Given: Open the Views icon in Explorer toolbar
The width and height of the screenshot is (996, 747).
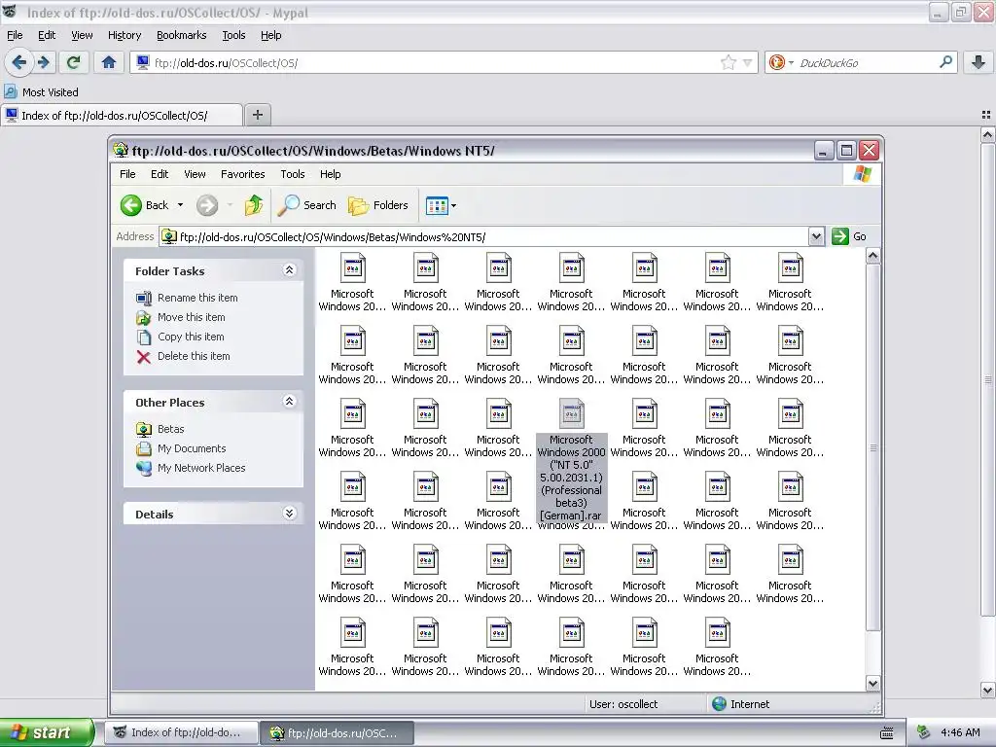Looking at the screenshot, I should pos(437,206).
